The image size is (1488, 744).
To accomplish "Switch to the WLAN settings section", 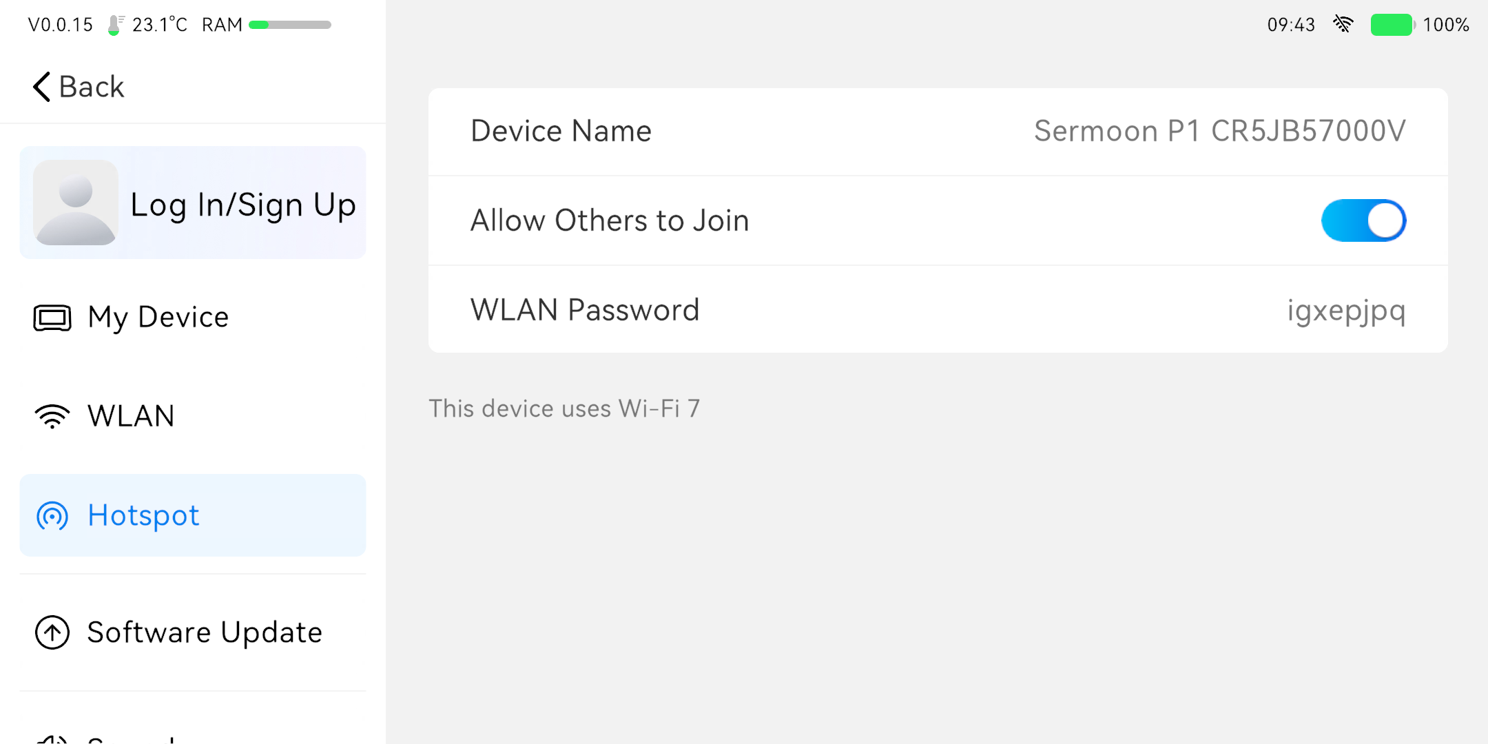I will [x=131, y=416].
